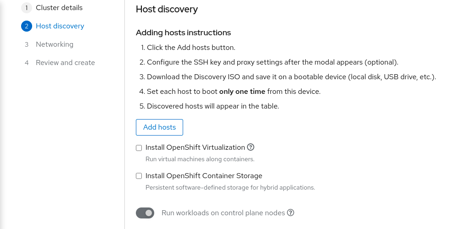The height and width of the screenshot is (229, 459).
Task: Click the step 1 number badge
Action: [27, 8]
